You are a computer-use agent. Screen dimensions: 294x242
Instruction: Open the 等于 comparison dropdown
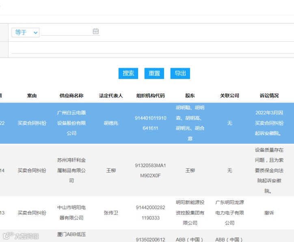25,32
